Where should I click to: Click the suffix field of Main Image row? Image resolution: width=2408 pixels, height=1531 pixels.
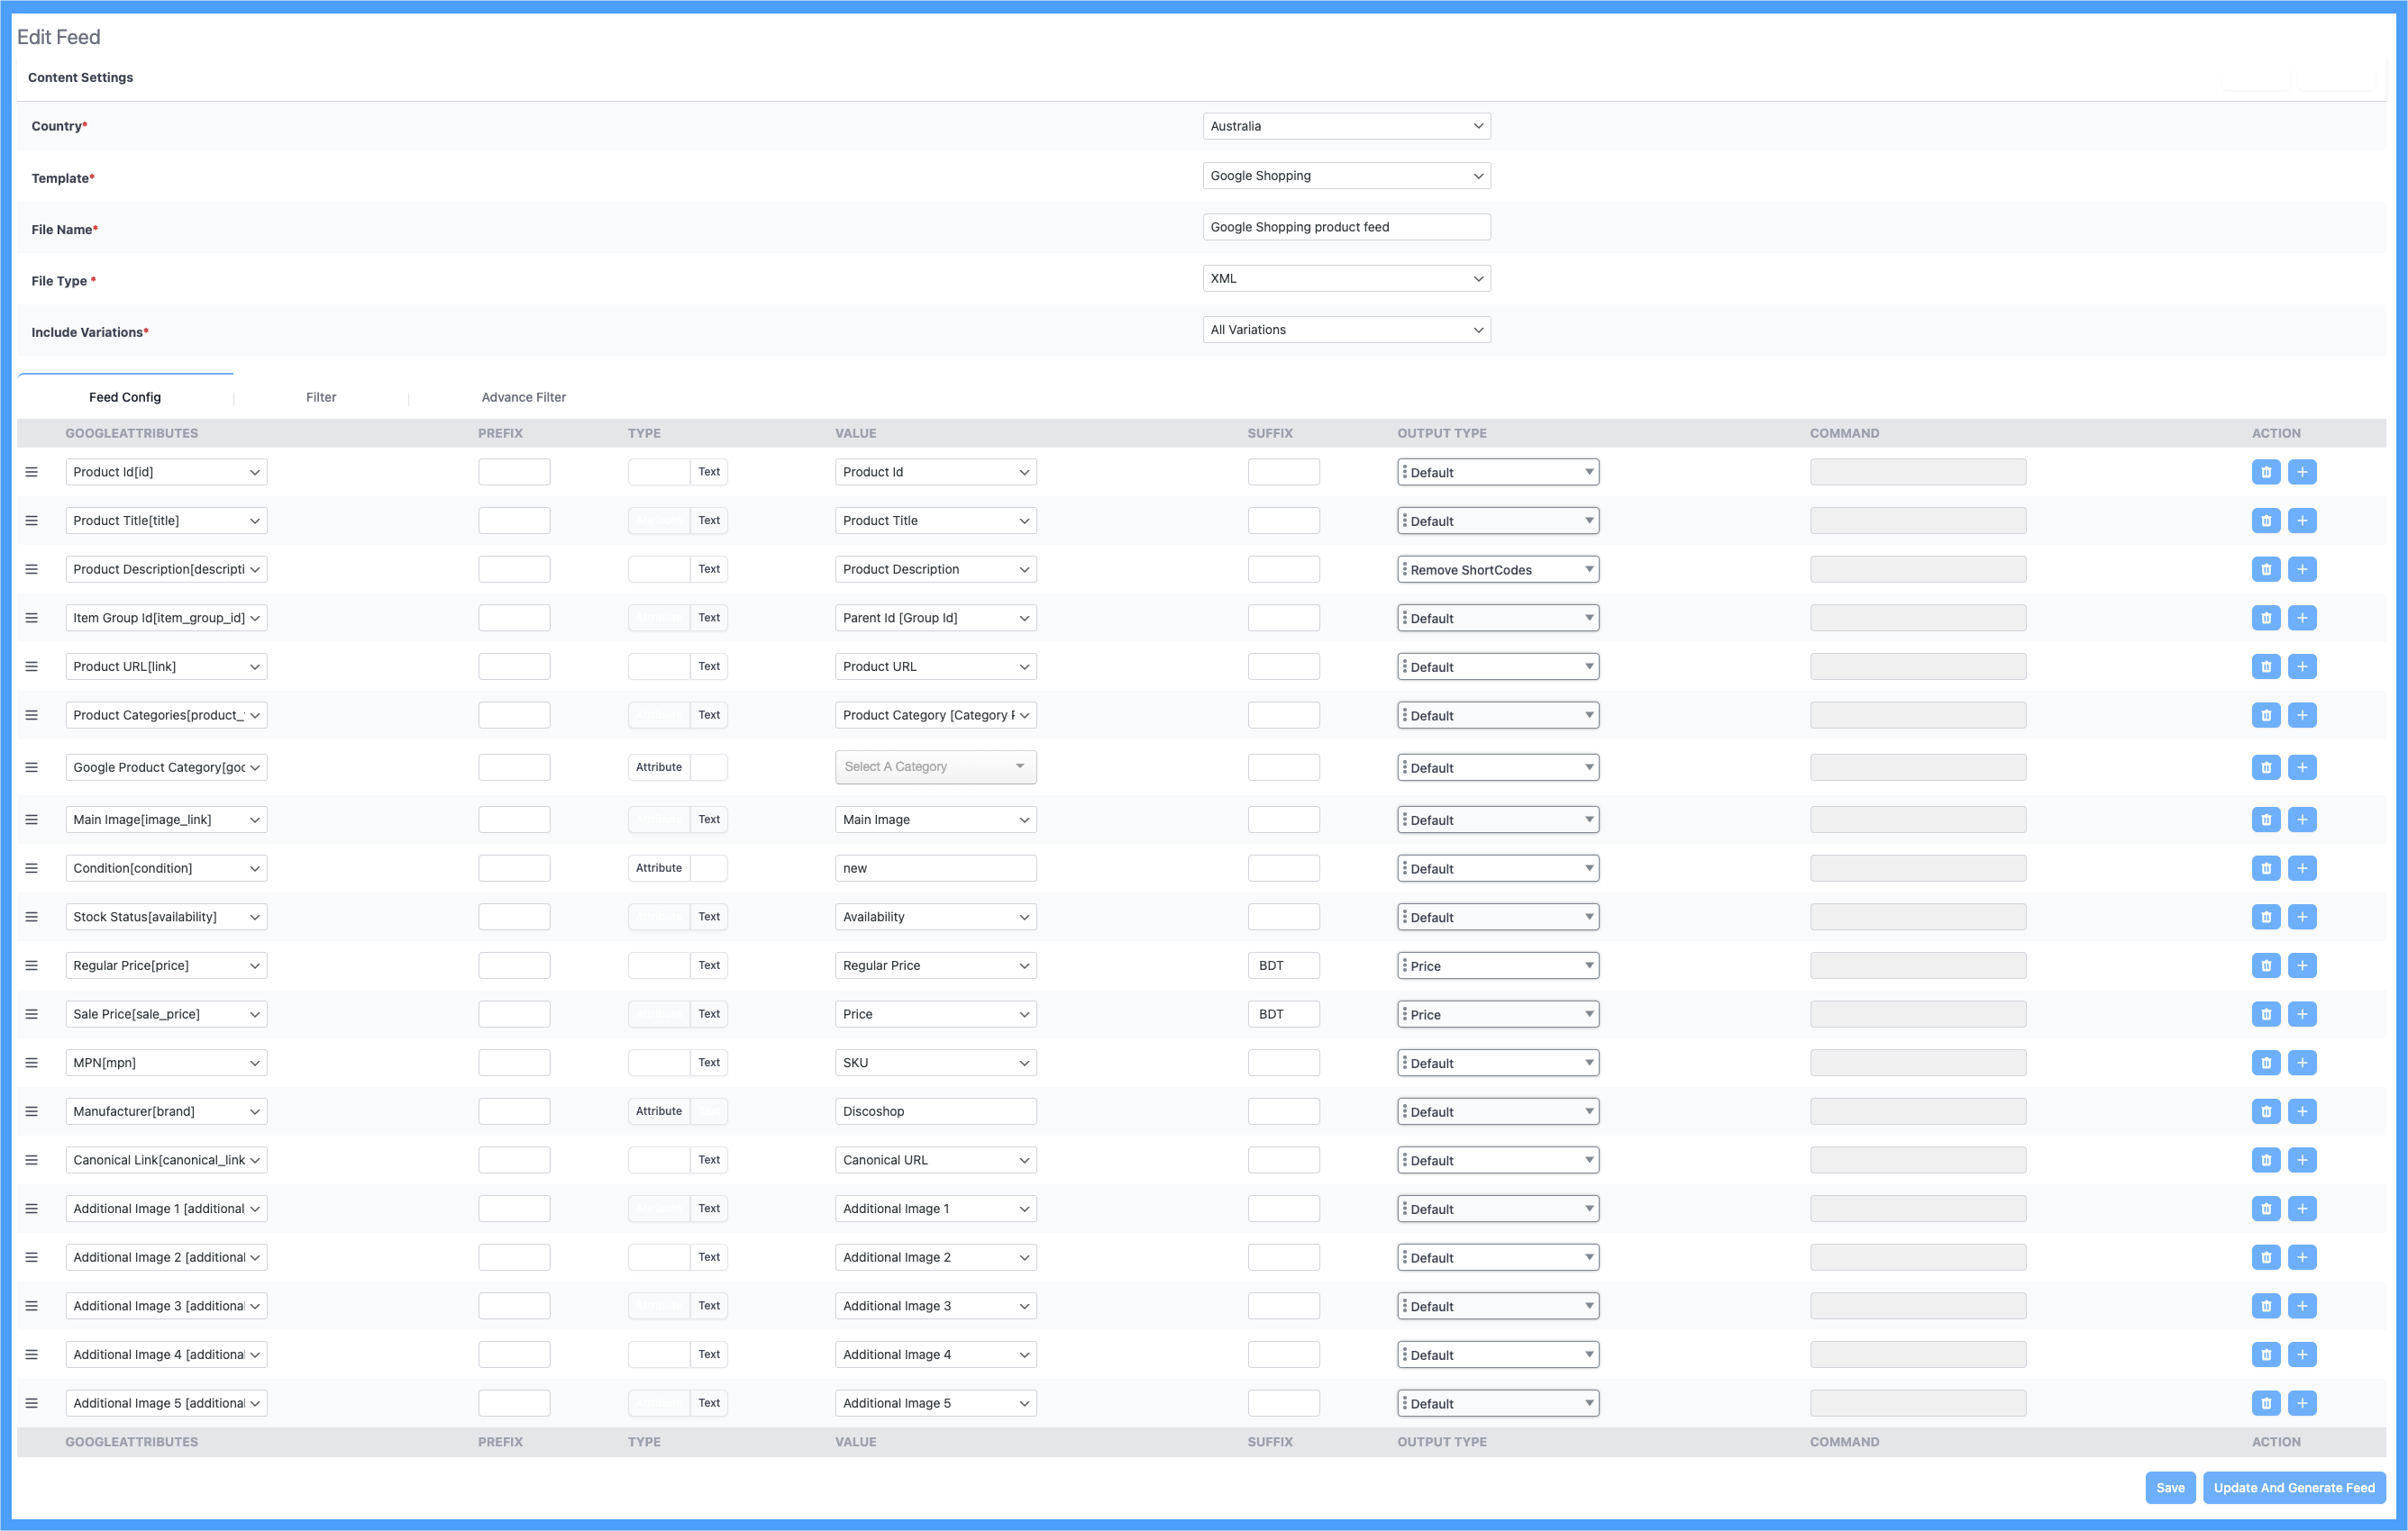1283,820
